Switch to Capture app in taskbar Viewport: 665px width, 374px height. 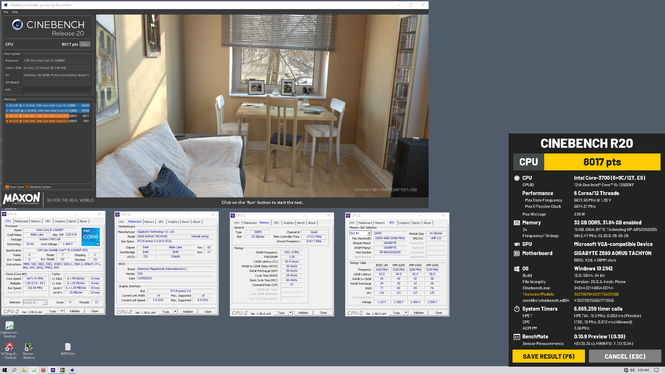(x=34, y=370)
